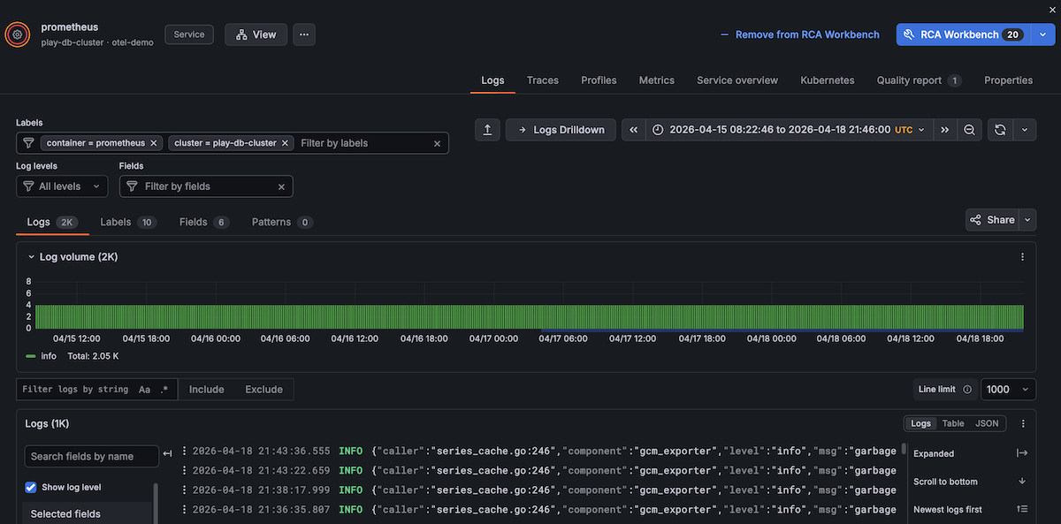1061x524 pixels.
Task: Shift time range backward
Action: 634,130
